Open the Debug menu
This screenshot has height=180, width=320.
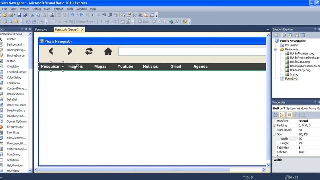[36, 9]
